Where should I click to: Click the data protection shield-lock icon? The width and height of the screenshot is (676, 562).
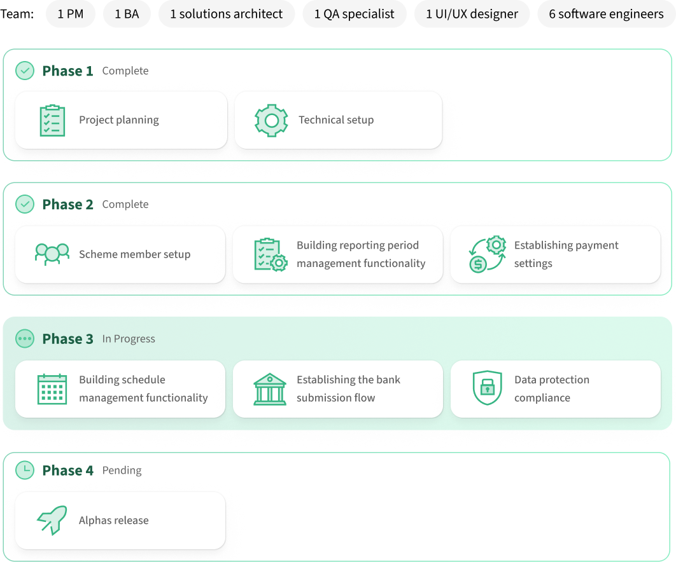tap(488, 388)
